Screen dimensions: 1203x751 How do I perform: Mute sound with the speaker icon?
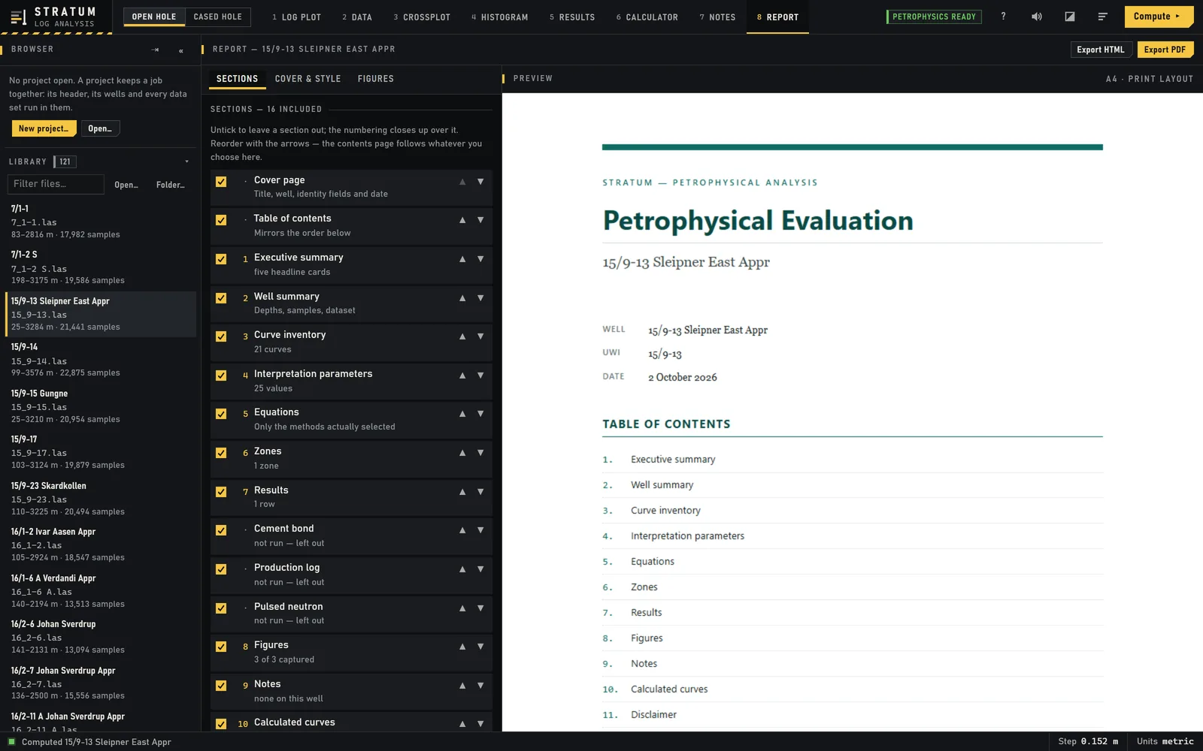(1036, 17)
